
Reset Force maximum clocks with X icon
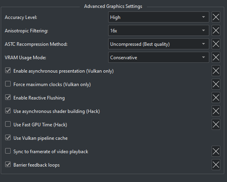tap(216, 84)
